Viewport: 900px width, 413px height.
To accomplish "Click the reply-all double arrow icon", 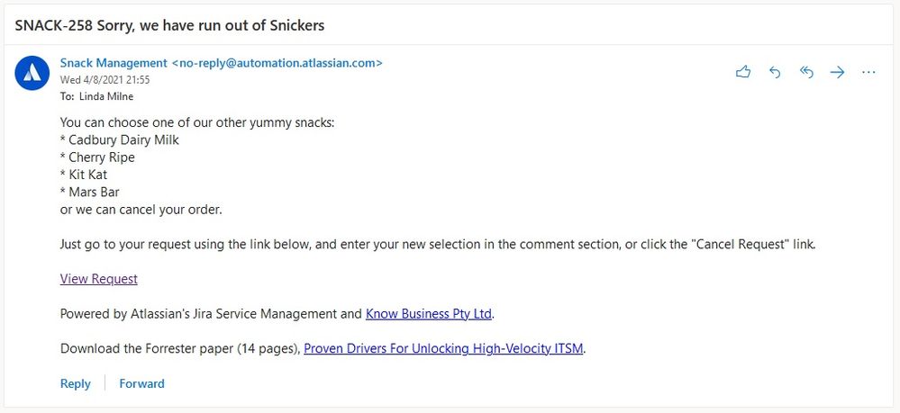I will tap(806, 72).
